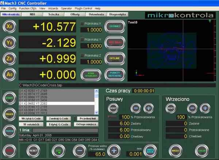Open the View menu
This screenshot has width=219, height=160.
pos(42,8)
